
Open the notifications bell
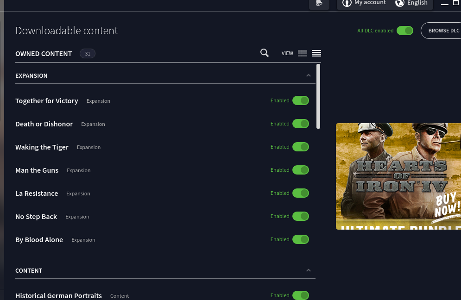click(319, 3)
